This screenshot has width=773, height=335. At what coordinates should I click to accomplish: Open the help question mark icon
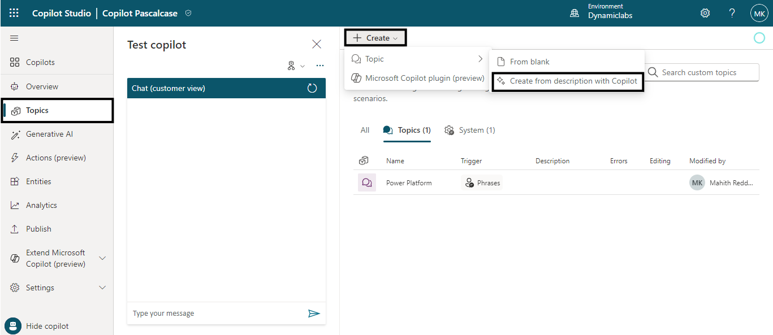point(732,13)
